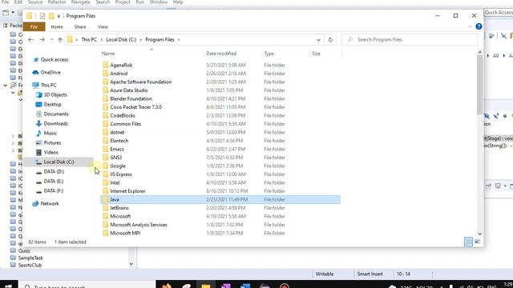513x288 pixels.
Task: Open Desktop in sidebar
Action: (x=48, y=104)
